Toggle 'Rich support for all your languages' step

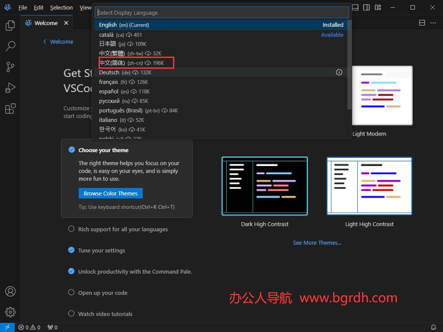point(123,229)
